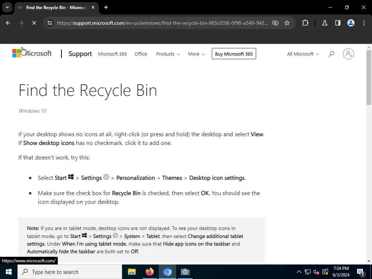Go back to the previous page
Screen dimensions: 372x279
pos(8,23)
